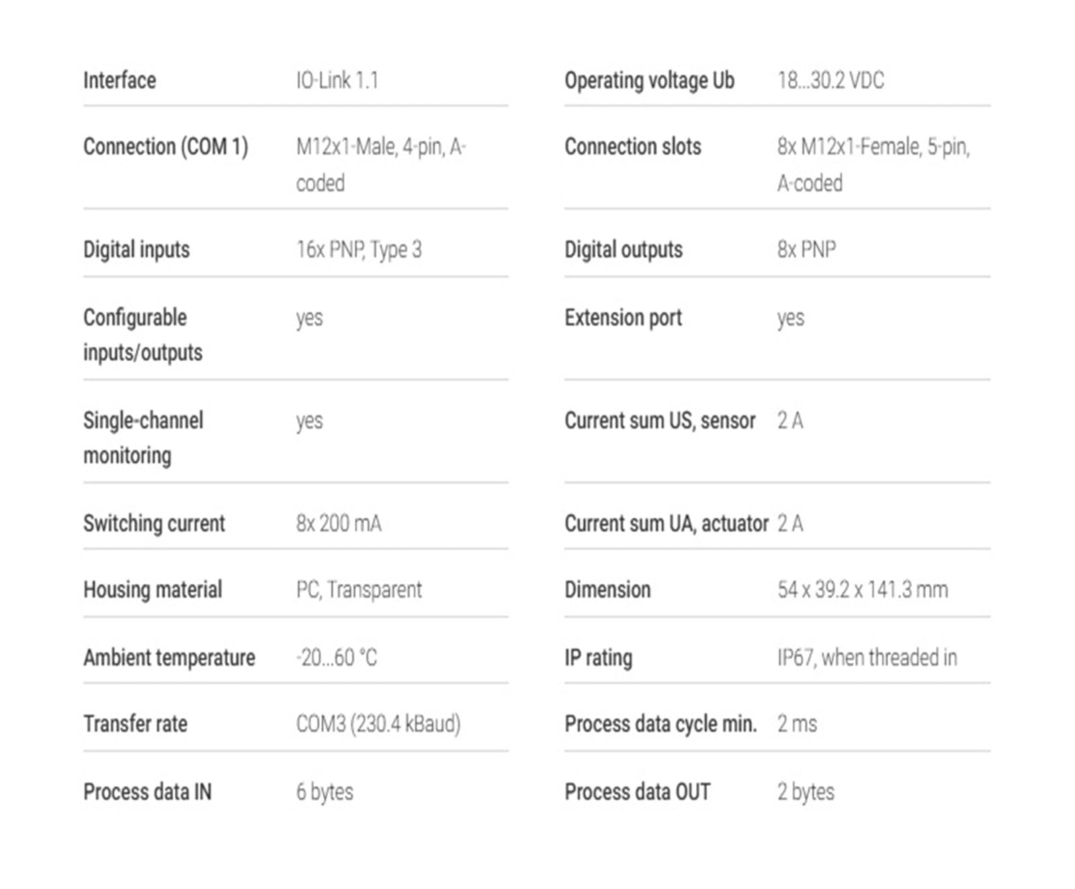Click the 54 x 39.2 x 141.3 mm dimension
1075x889 pixels.
(863, 590)
